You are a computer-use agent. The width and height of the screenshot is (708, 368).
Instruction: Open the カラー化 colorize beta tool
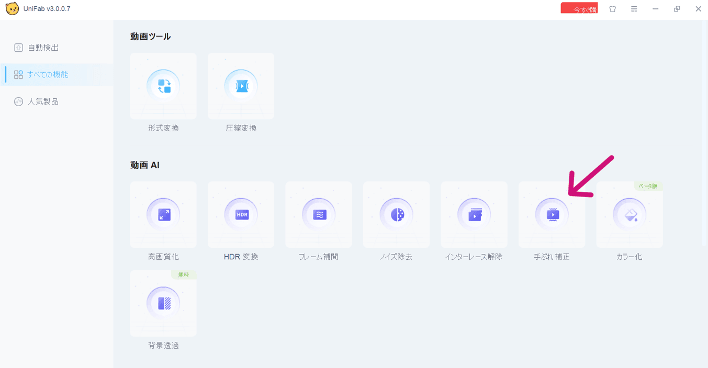coord(629,215)
